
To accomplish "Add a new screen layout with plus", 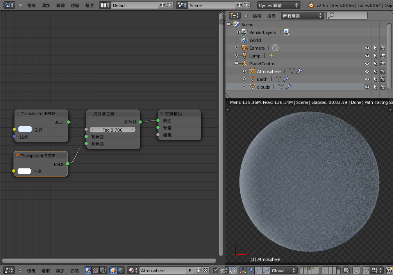I will [163, 5].
